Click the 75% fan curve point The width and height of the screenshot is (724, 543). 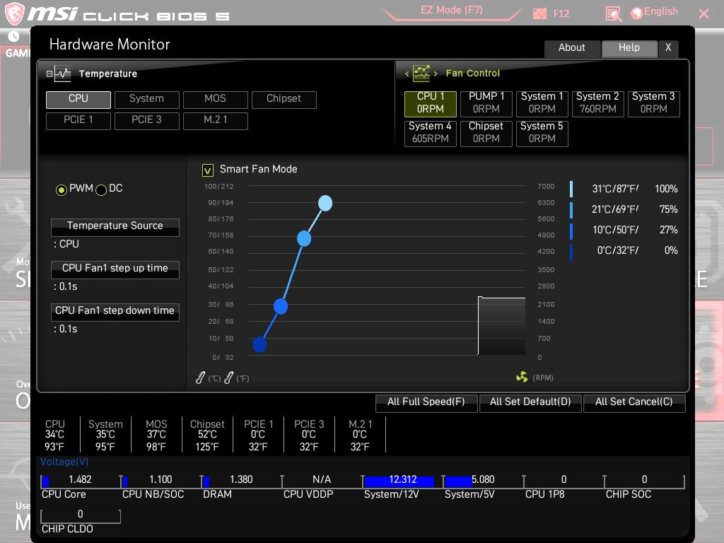[304, 239]
